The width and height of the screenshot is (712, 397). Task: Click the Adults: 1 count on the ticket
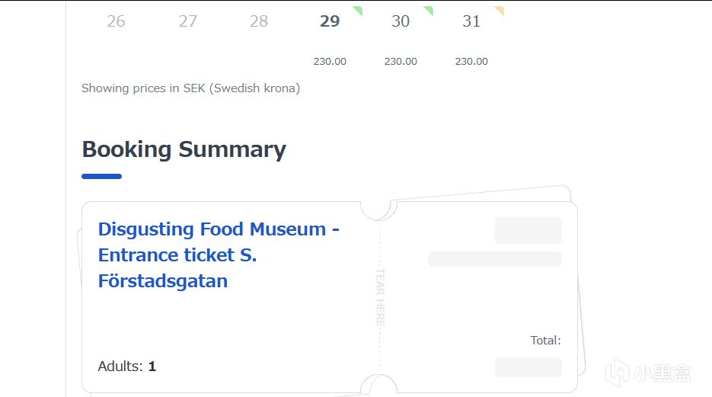click(127, 367)
